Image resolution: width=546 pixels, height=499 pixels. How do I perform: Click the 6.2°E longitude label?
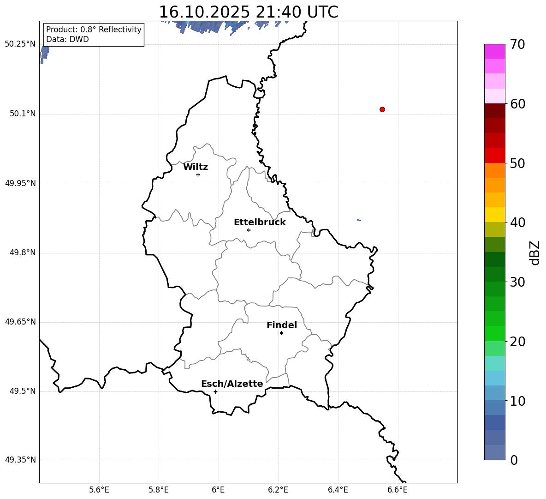(x=278, y=490)
